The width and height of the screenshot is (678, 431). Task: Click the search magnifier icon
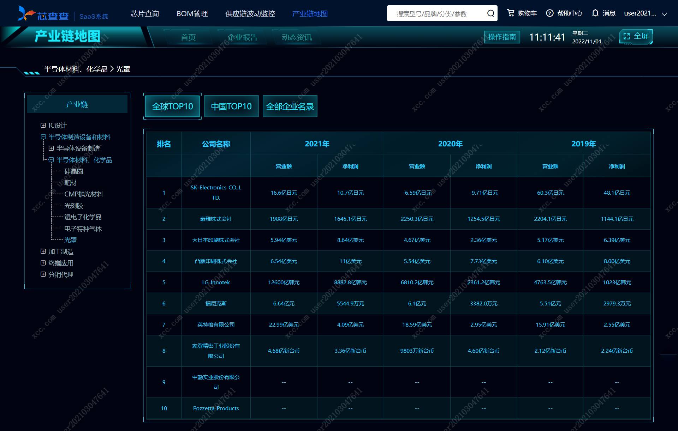click(490, 13)
